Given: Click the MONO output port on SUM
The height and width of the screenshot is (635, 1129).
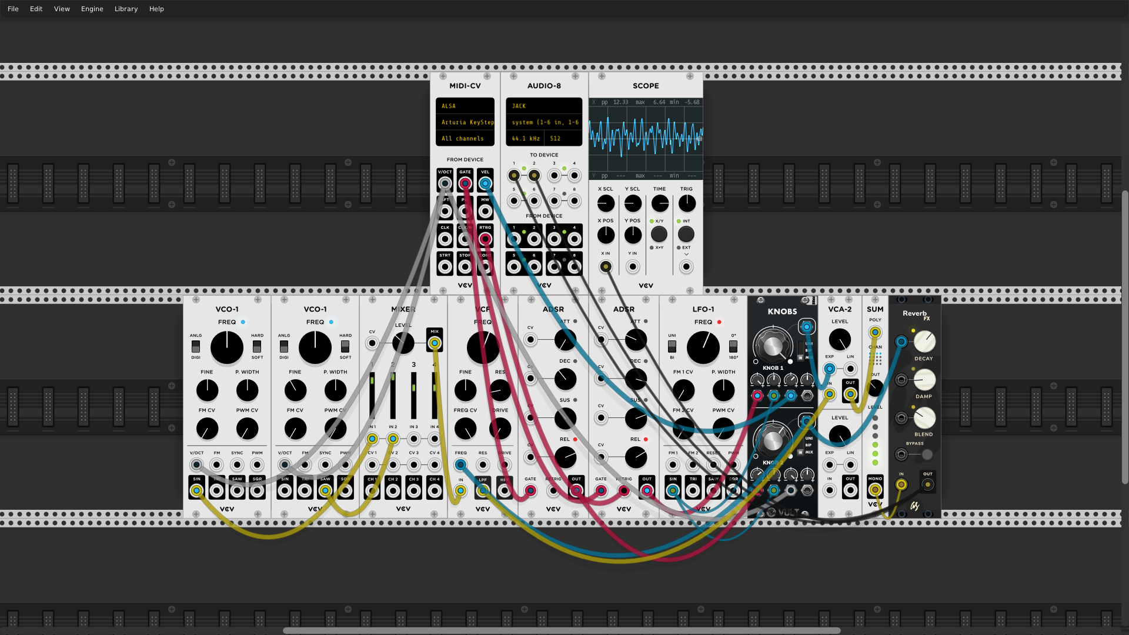Looking at the screenshot, I should click(875, 489).
